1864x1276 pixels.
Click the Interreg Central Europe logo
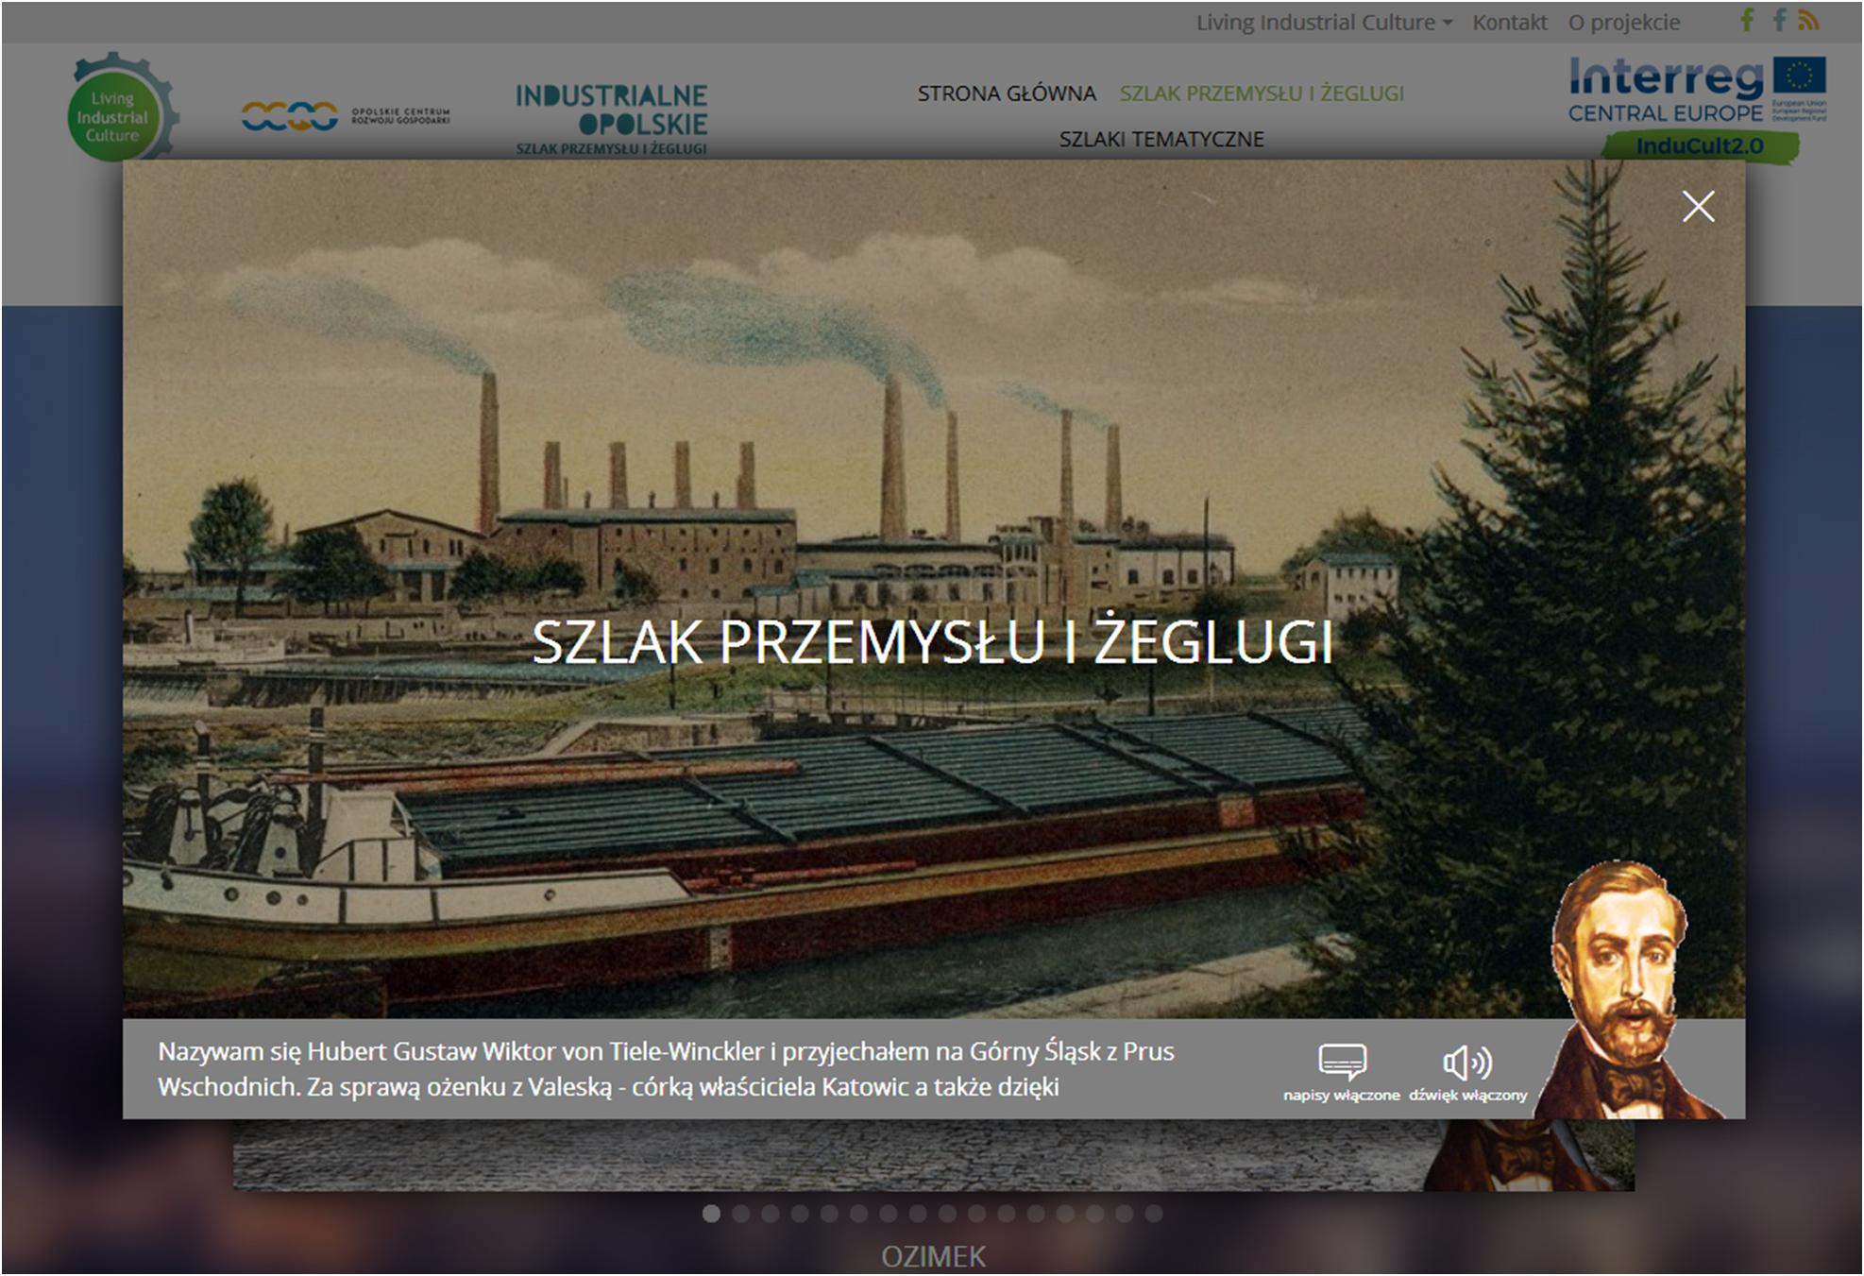1696,91
